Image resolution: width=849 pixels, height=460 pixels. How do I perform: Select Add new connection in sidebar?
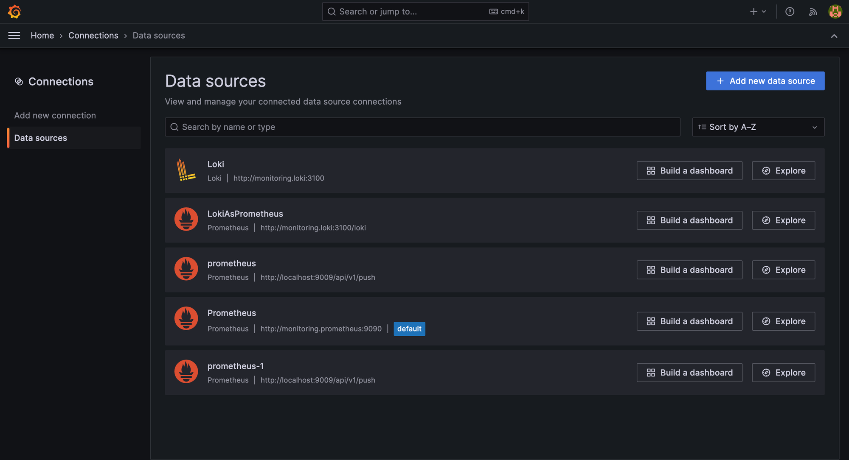pos(55,115)
